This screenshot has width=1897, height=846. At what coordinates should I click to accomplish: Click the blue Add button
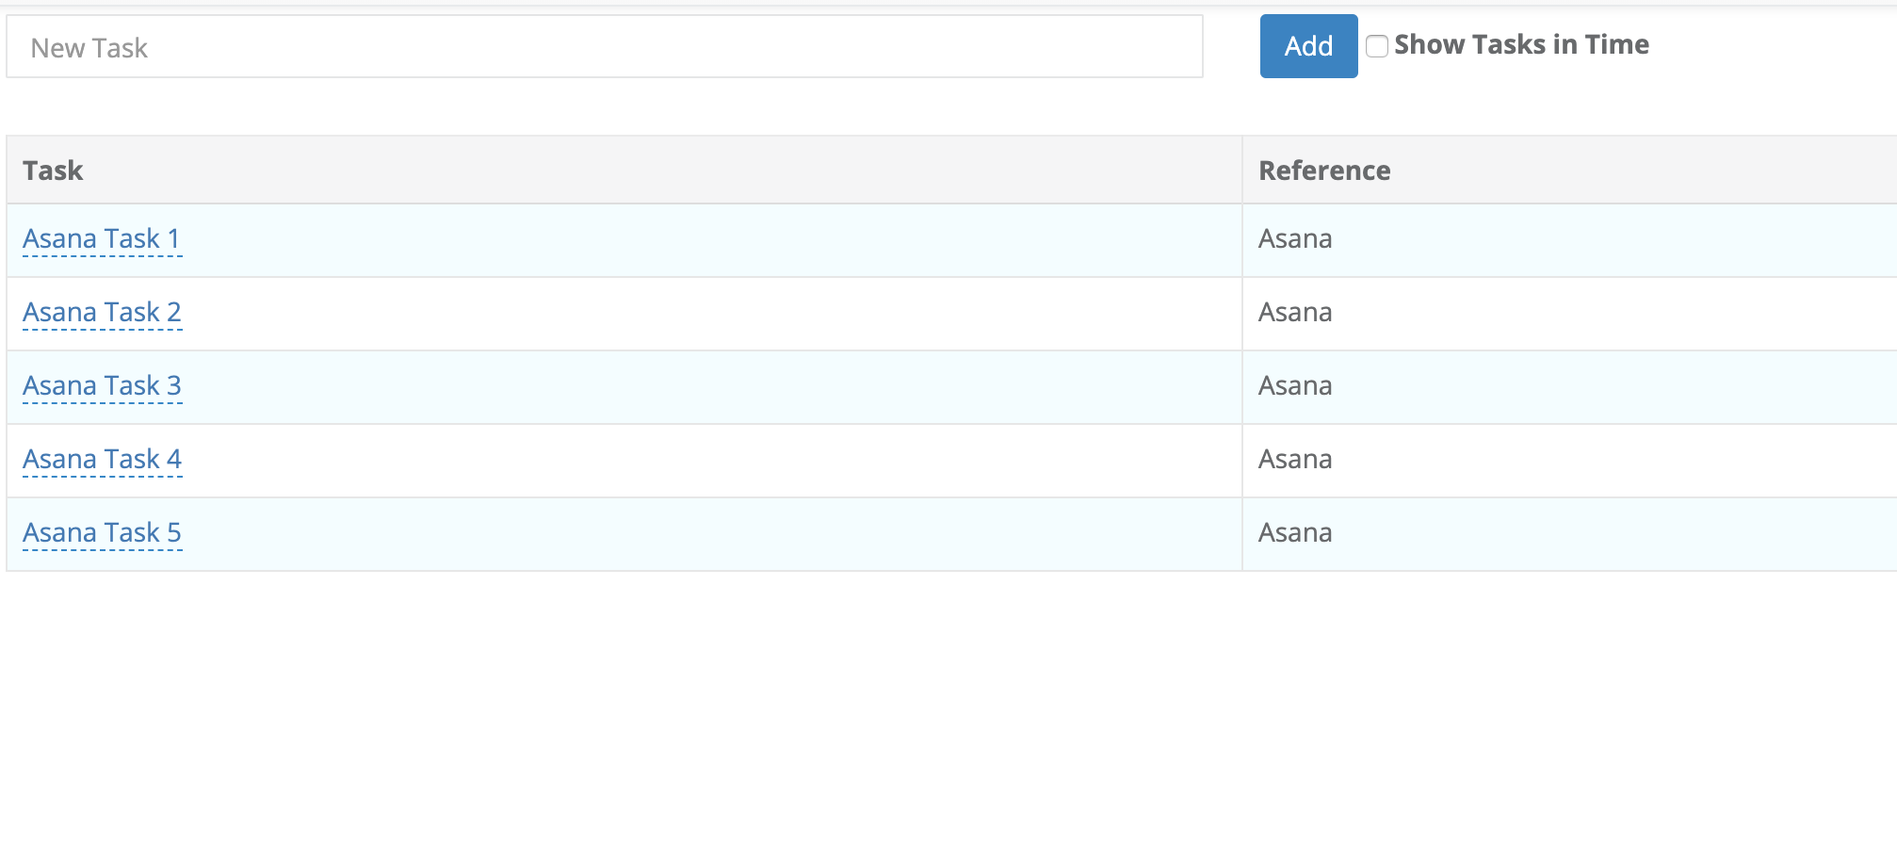(x=1308, y=46)
